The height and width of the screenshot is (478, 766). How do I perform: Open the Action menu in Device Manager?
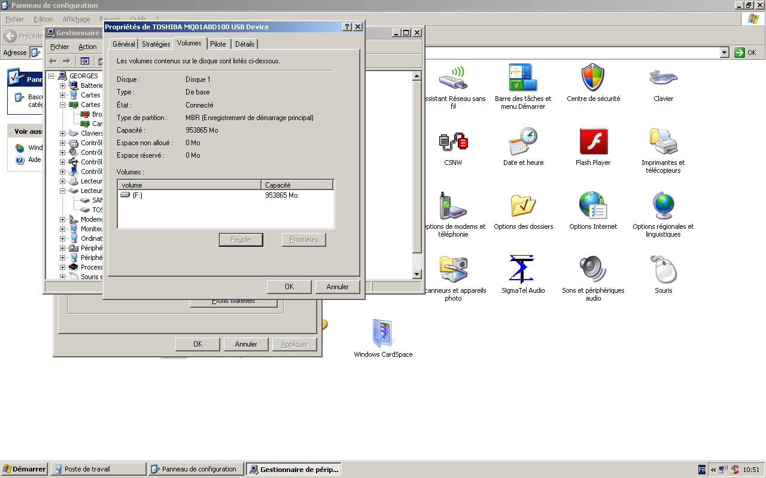[x=87, y=47]
